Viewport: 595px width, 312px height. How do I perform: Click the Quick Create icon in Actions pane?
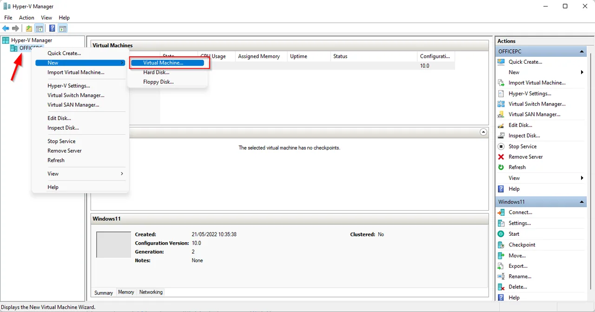[x=501, y=62]
